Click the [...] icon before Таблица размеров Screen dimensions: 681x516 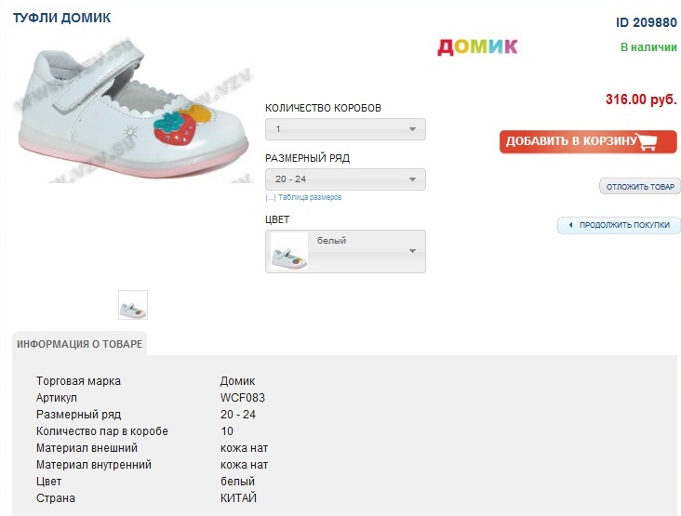(x=270, y=197)
